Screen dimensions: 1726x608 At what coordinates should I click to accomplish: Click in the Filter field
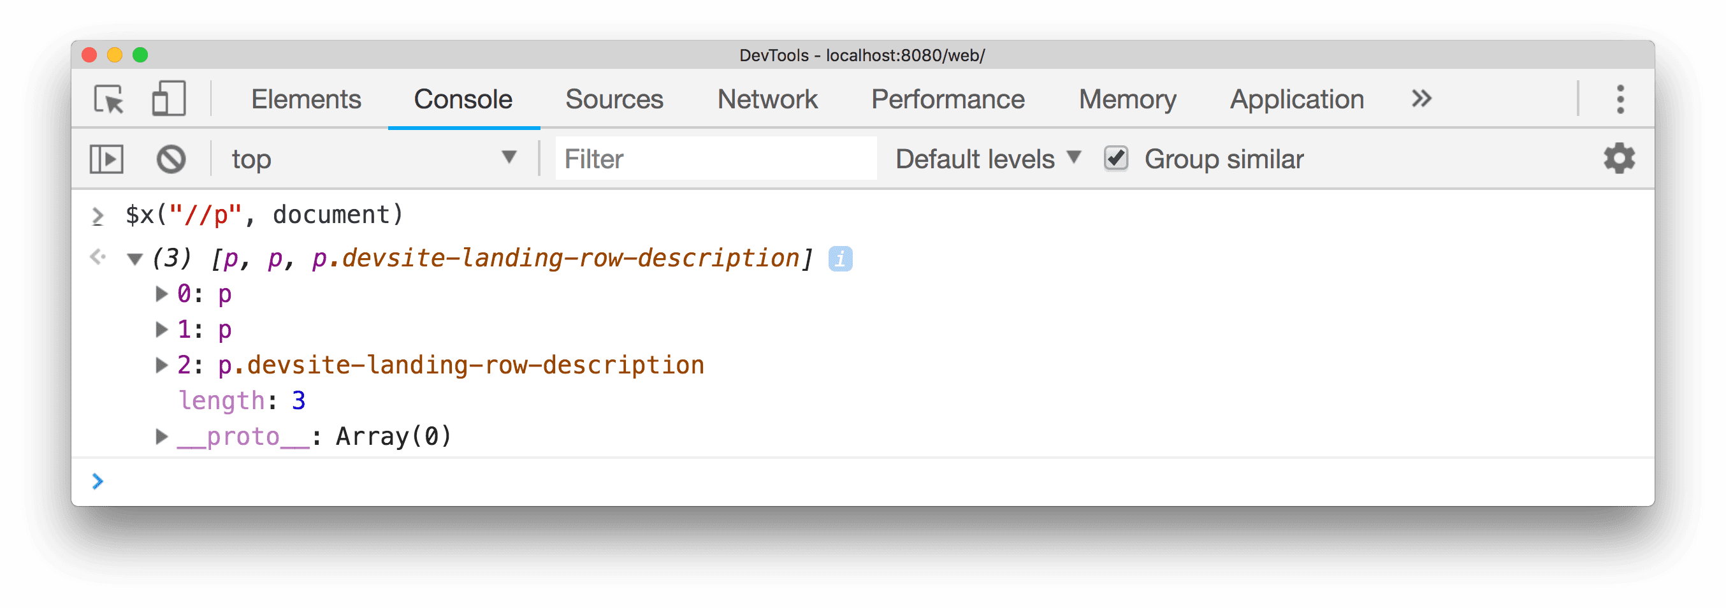716,158
